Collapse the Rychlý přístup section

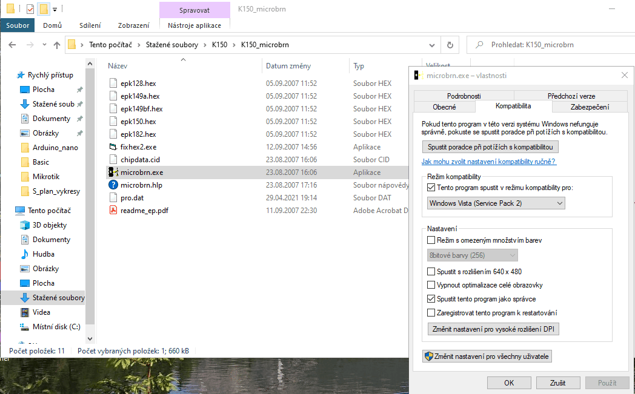click(x=7, y=75)
